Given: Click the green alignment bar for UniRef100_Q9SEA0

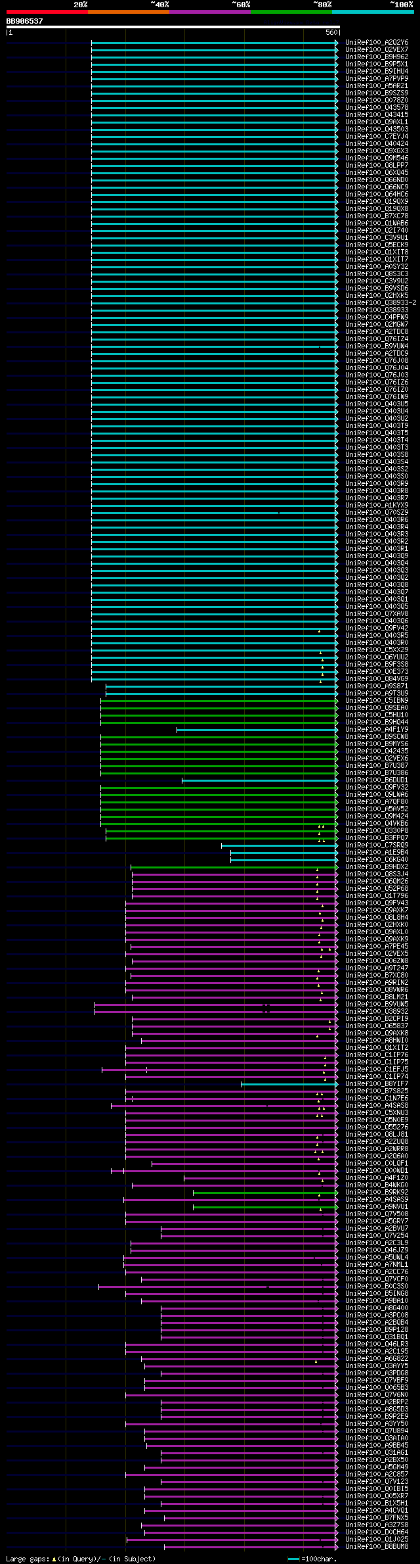Looking at the screenshot, I should coord(219,707).
